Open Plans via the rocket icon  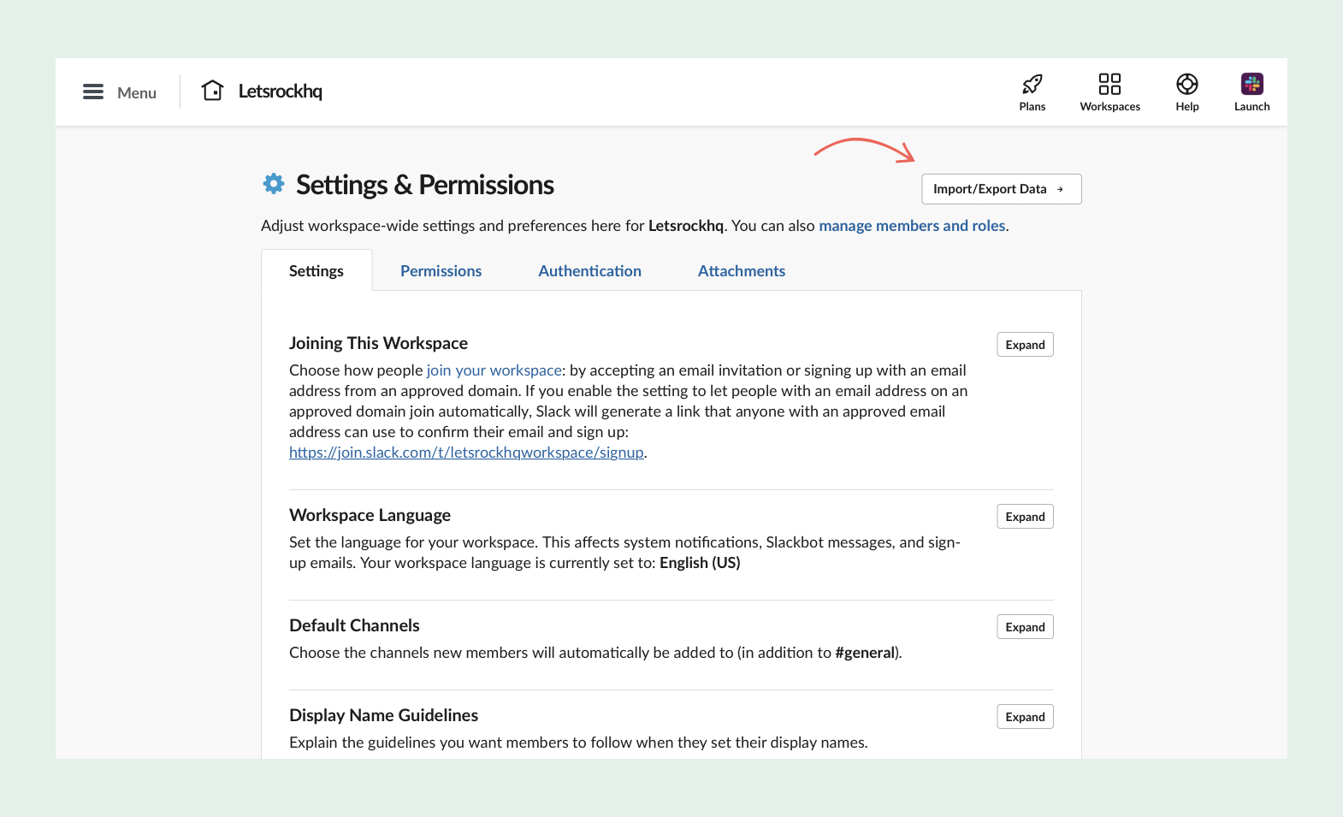[x=1032, y=84]
